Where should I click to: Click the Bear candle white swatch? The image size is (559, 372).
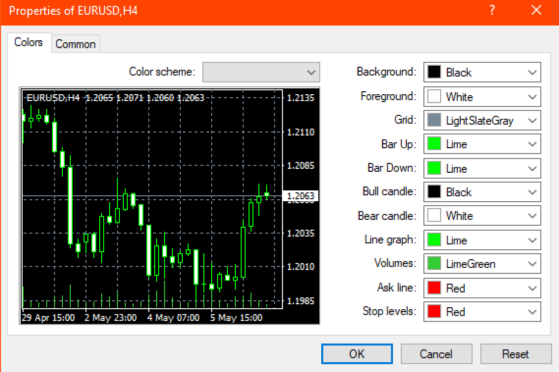434,215
